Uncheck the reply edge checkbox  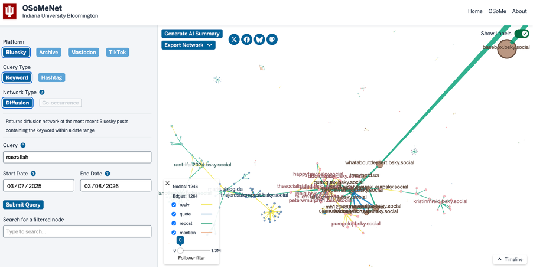[x=174, y=205]
